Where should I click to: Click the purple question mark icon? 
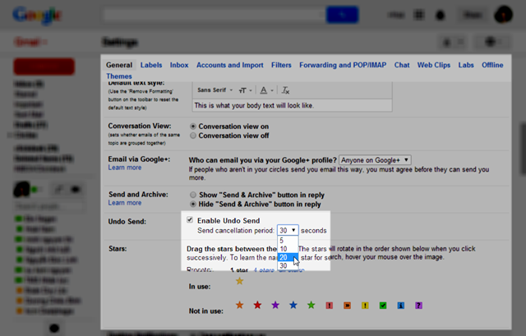tap(418, 306)
